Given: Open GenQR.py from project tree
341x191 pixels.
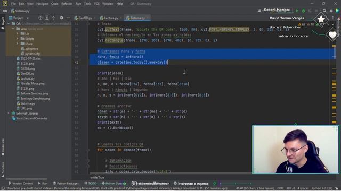Looking at the screenshot, I should coord(27,74).
